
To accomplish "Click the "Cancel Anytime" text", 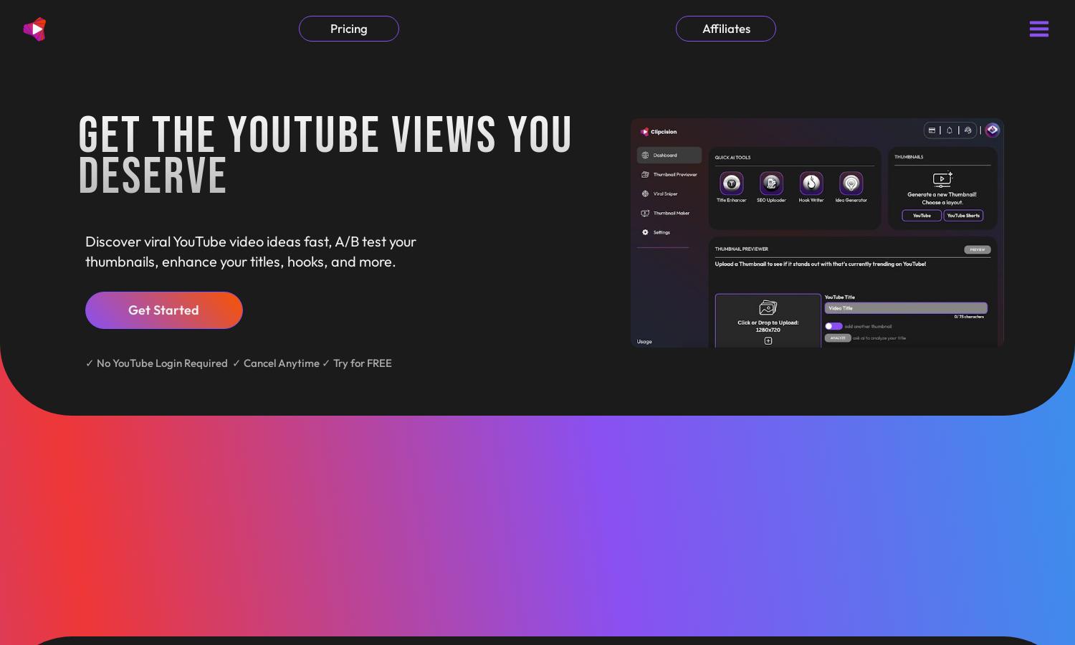I will [x=282, y=363].
